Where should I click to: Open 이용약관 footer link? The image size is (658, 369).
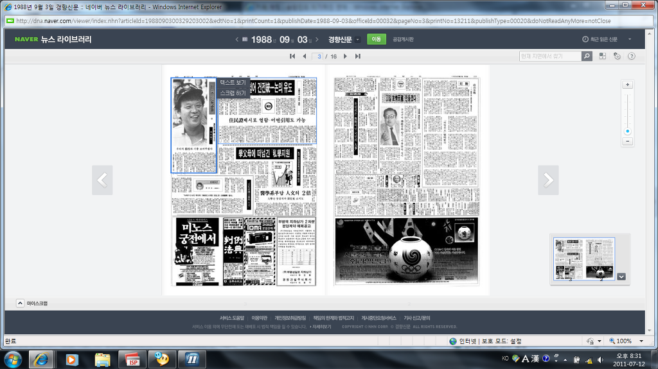[260, 318]
